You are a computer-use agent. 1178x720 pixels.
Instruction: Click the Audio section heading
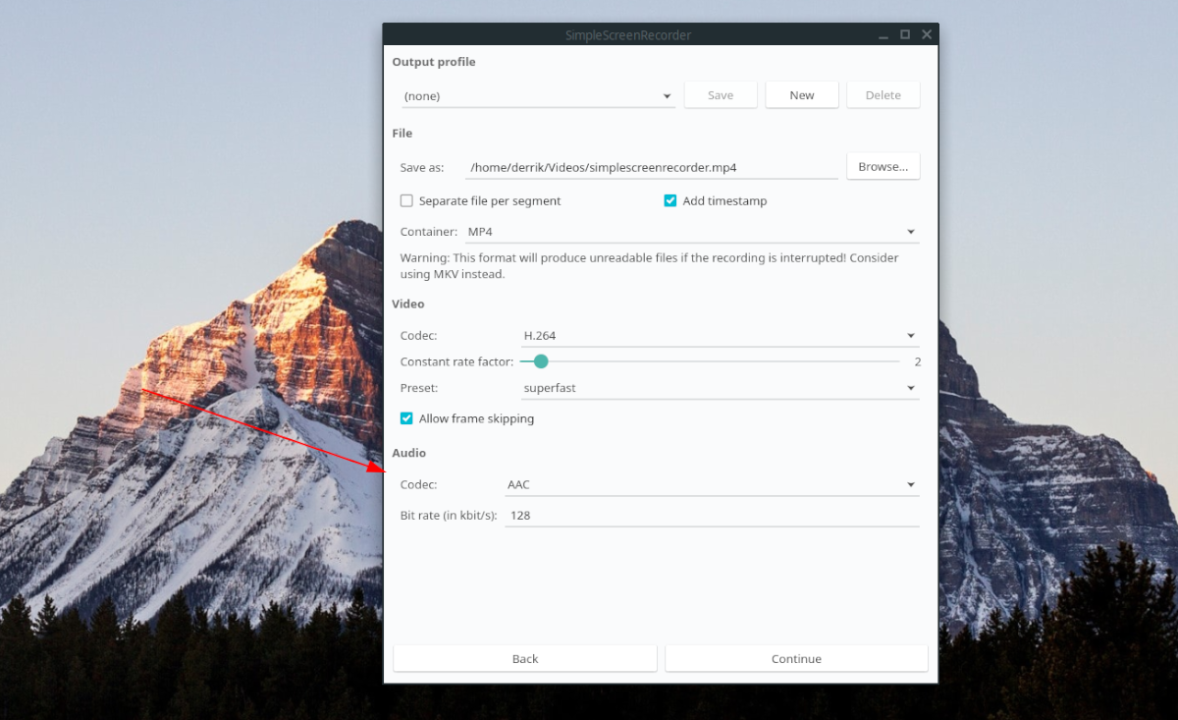coord(409,453)
